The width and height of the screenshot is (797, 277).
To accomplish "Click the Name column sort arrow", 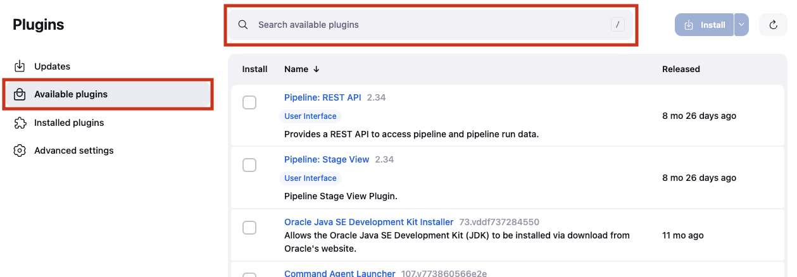I will coord(317,69).
